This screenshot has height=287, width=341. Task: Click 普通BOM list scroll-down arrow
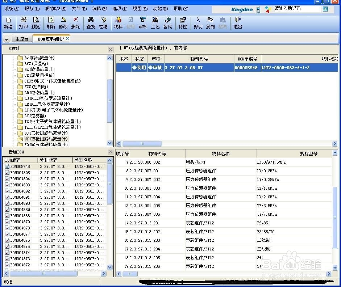coord(110,267)
